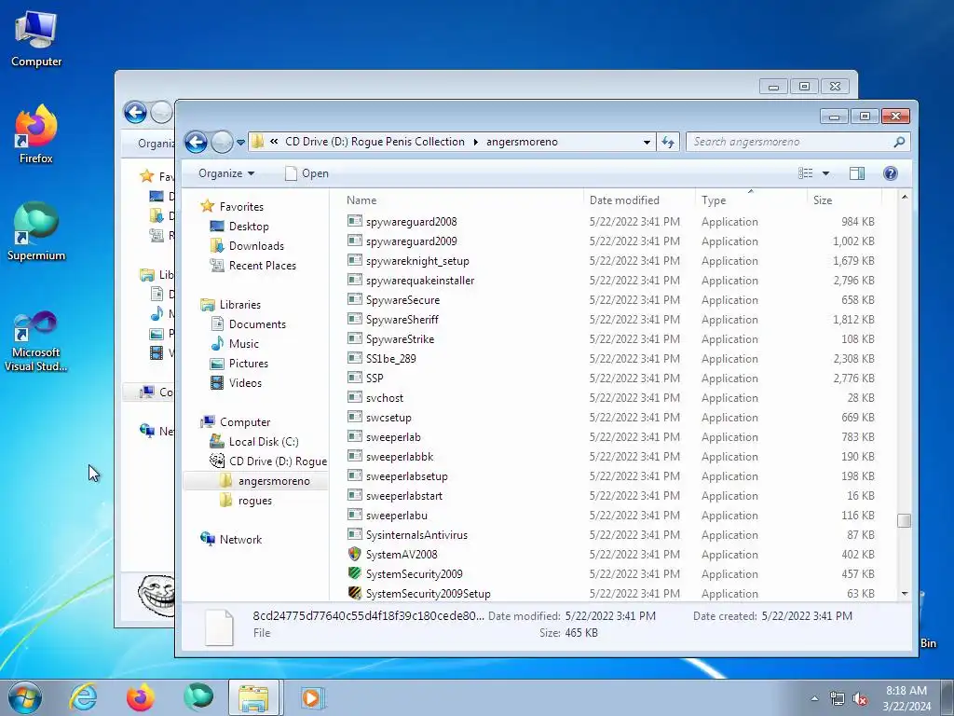Click the muted volume tray icon
The height and width of the screenshot is (716, 954).
click(x=860, y=699)
